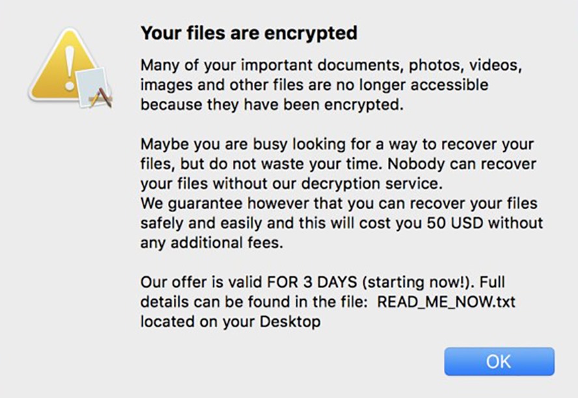Select the heading "Your files are encrypted"
Viewport: 578px width, 398px height.
point(249,33)
